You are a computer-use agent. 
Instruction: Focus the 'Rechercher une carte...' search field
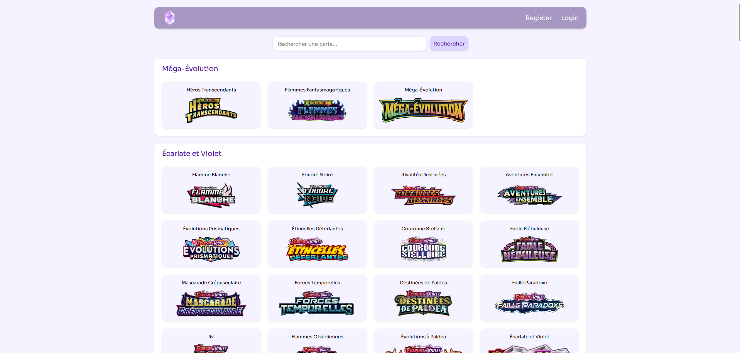(x=349, y=44)
